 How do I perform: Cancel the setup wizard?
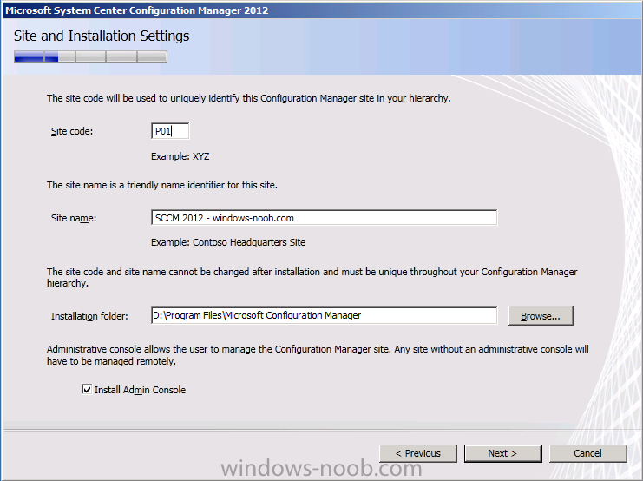[x=588, y=453]
